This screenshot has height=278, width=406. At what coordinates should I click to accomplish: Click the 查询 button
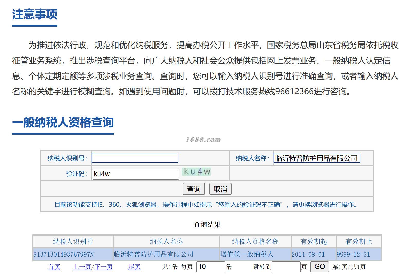coord(194,189)
